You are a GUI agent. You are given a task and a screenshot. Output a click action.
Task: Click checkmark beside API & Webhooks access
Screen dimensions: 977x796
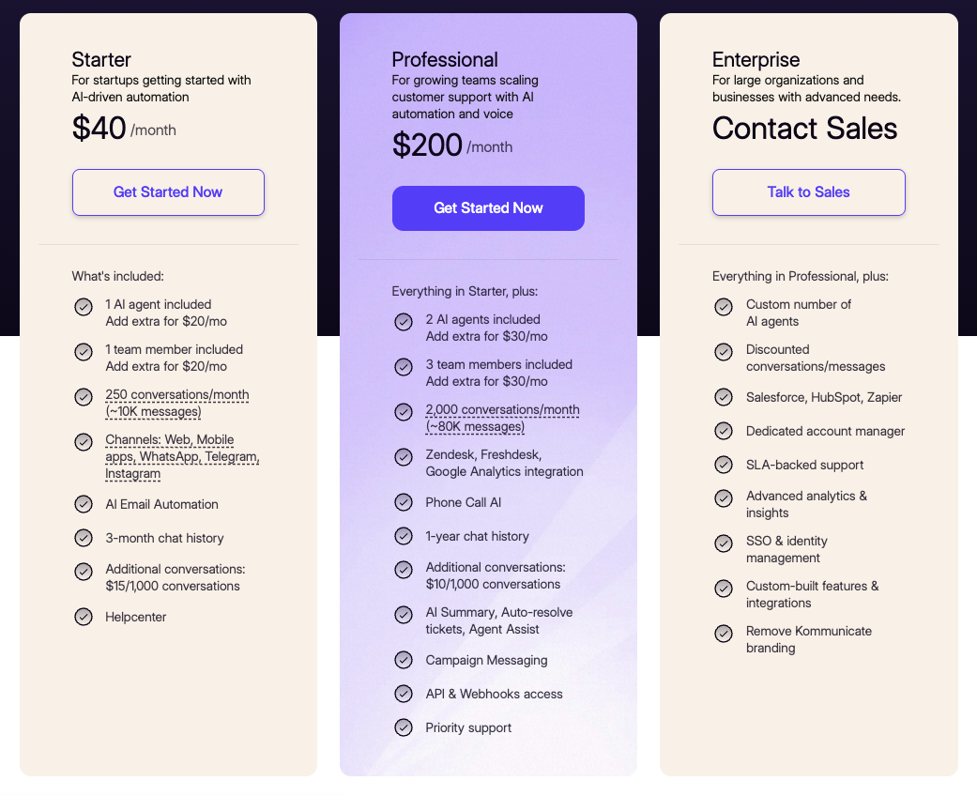point(404,694)
